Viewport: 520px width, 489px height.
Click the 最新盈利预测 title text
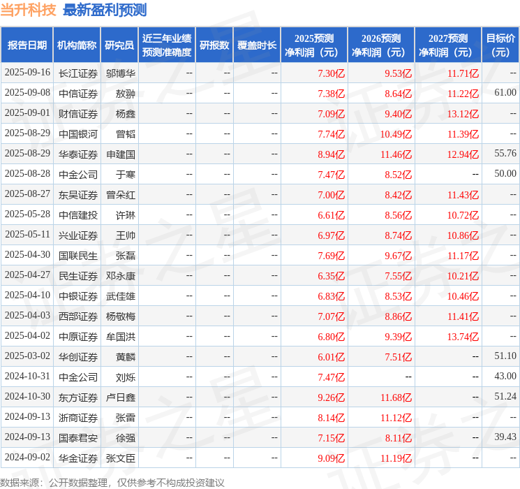coord(105,10)
